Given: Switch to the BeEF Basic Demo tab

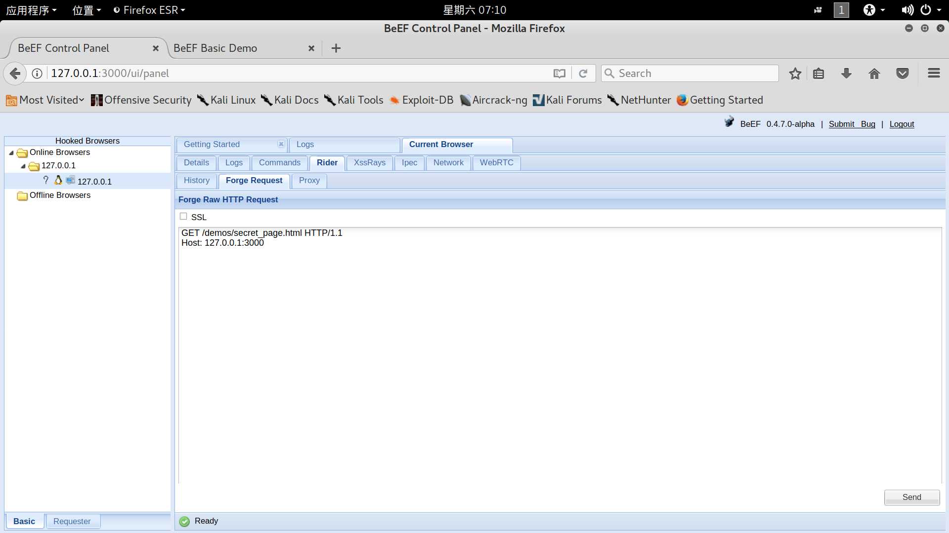Looking at the screenshot, I should [x=216, y=48].
